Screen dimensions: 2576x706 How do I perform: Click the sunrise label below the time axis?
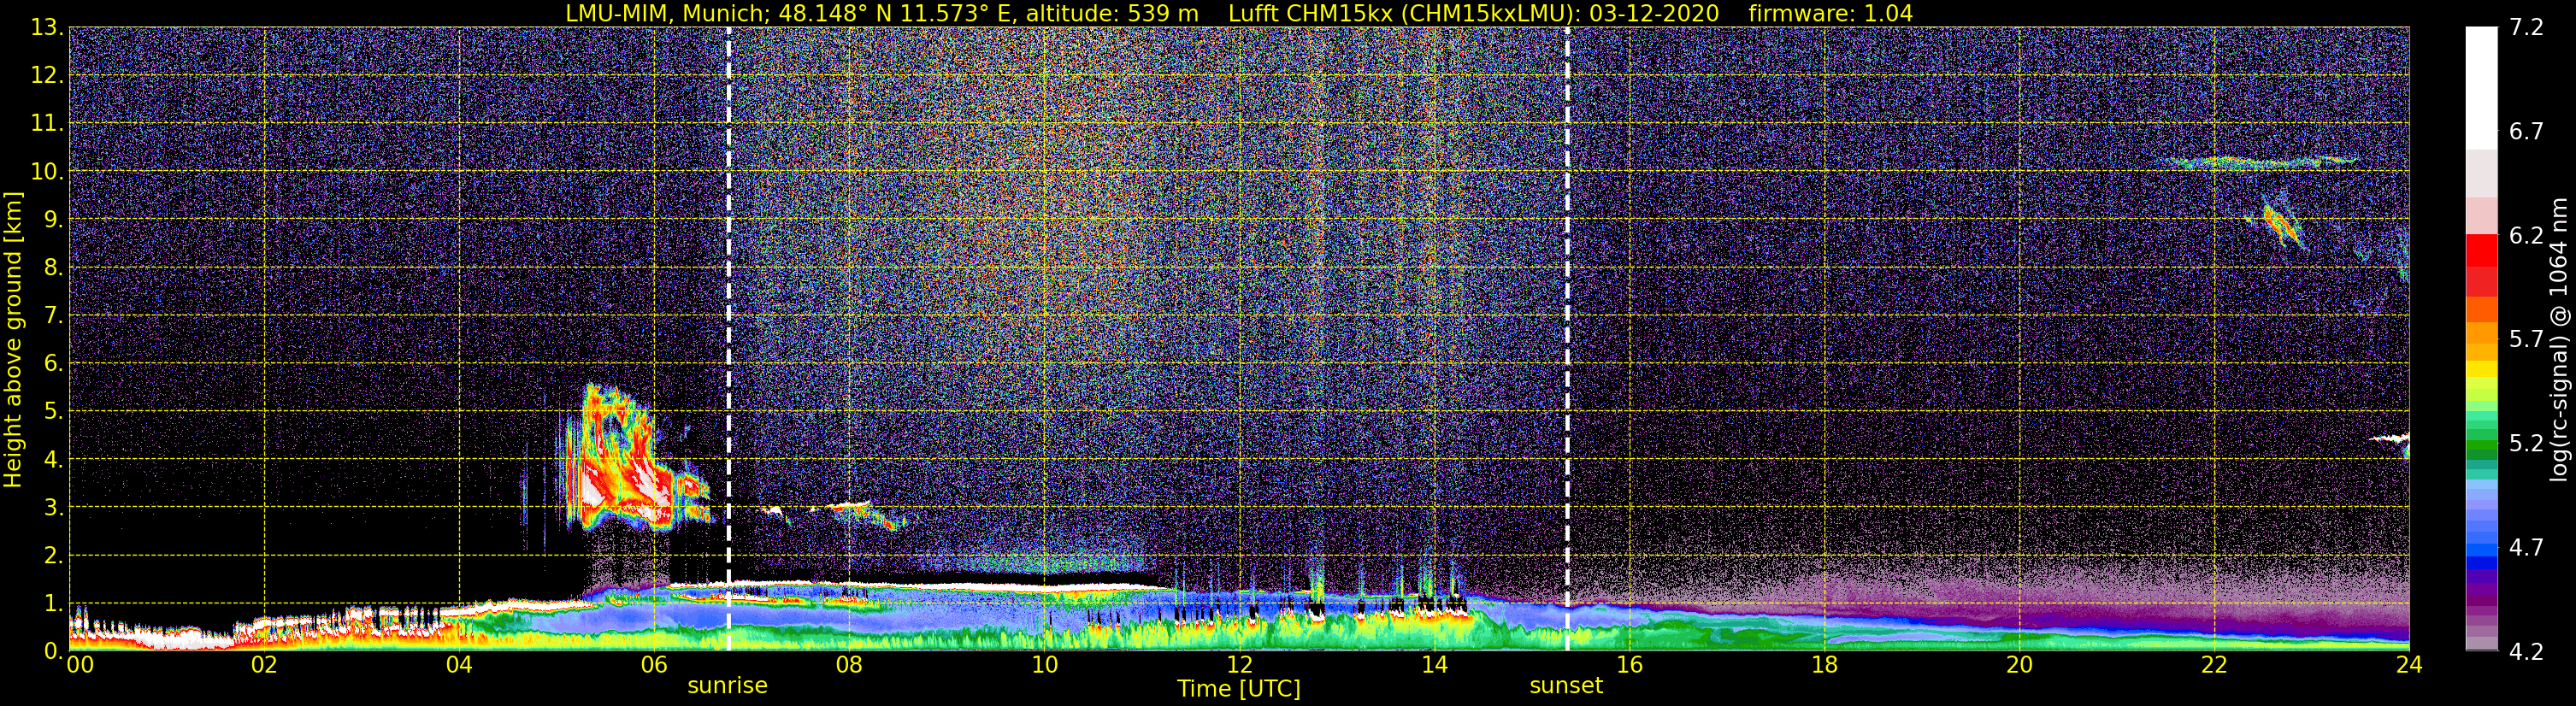click(727, 686)
